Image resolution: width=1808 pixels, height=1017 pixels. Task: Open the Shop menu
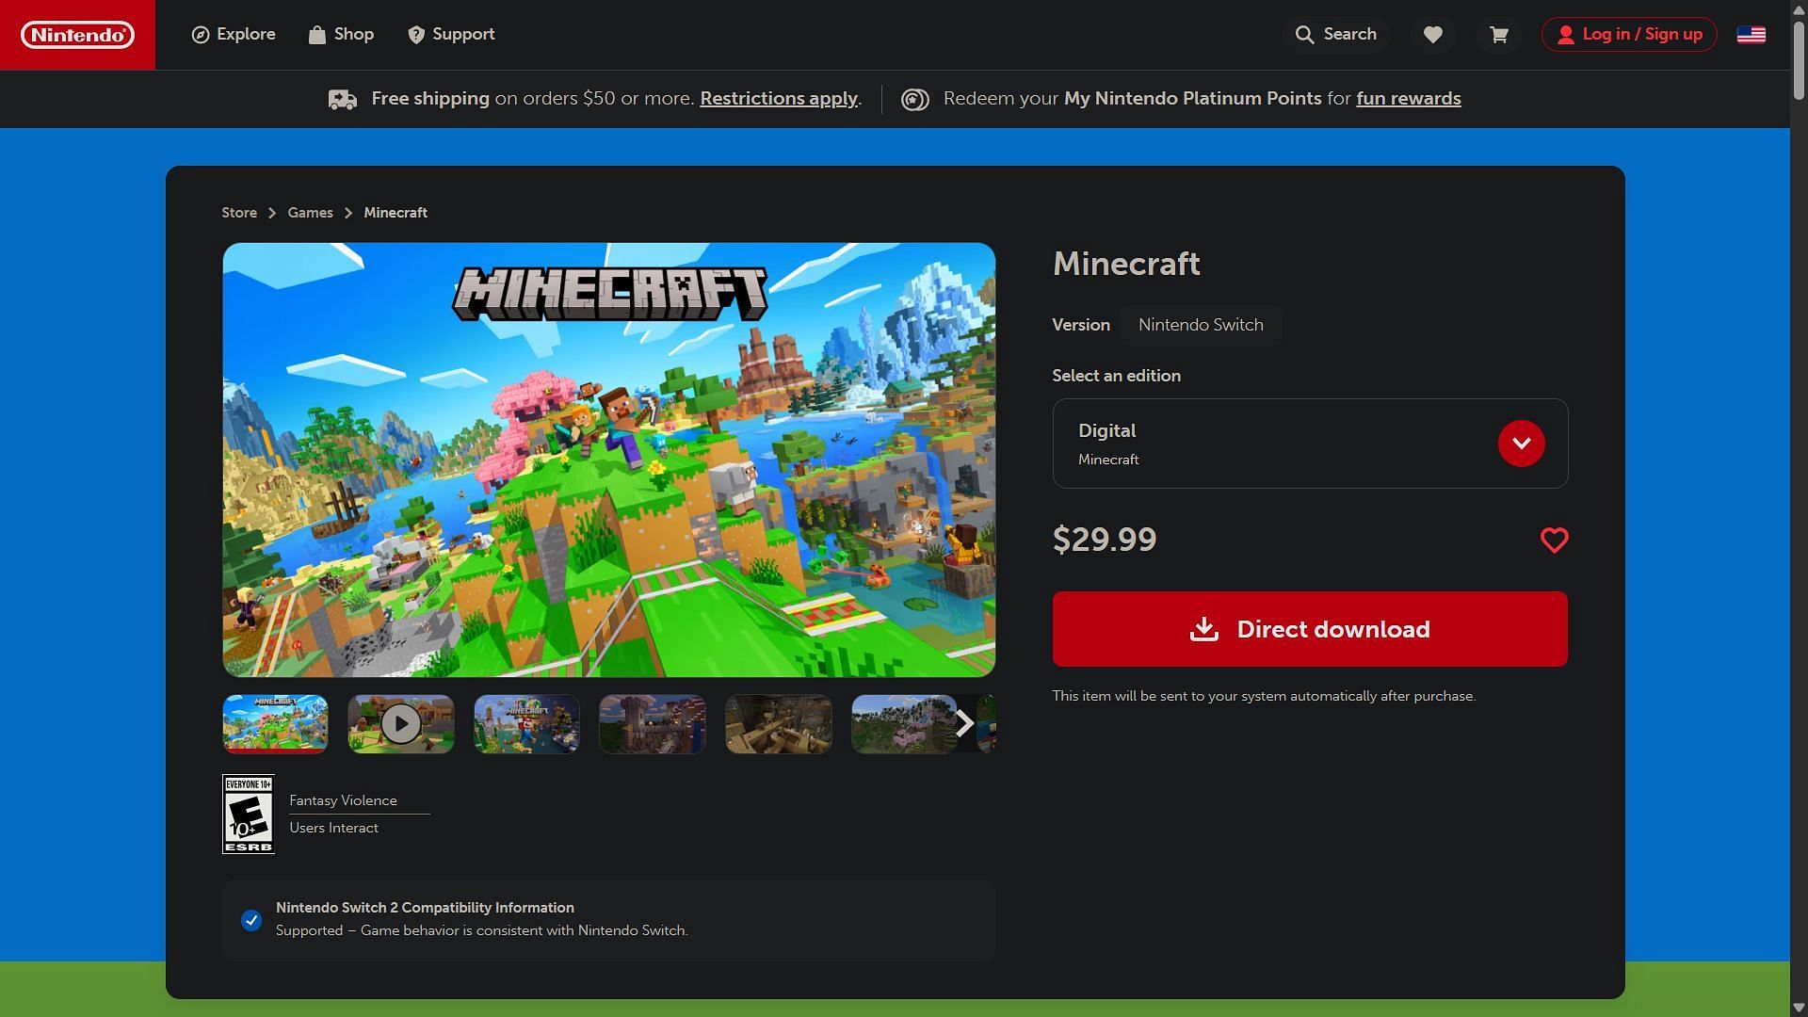coord(341,35)
